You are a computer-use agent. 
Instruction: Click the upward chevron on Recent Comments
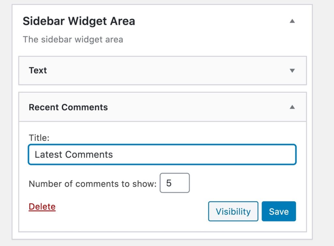pyautogui.click(x=293, y=107)
